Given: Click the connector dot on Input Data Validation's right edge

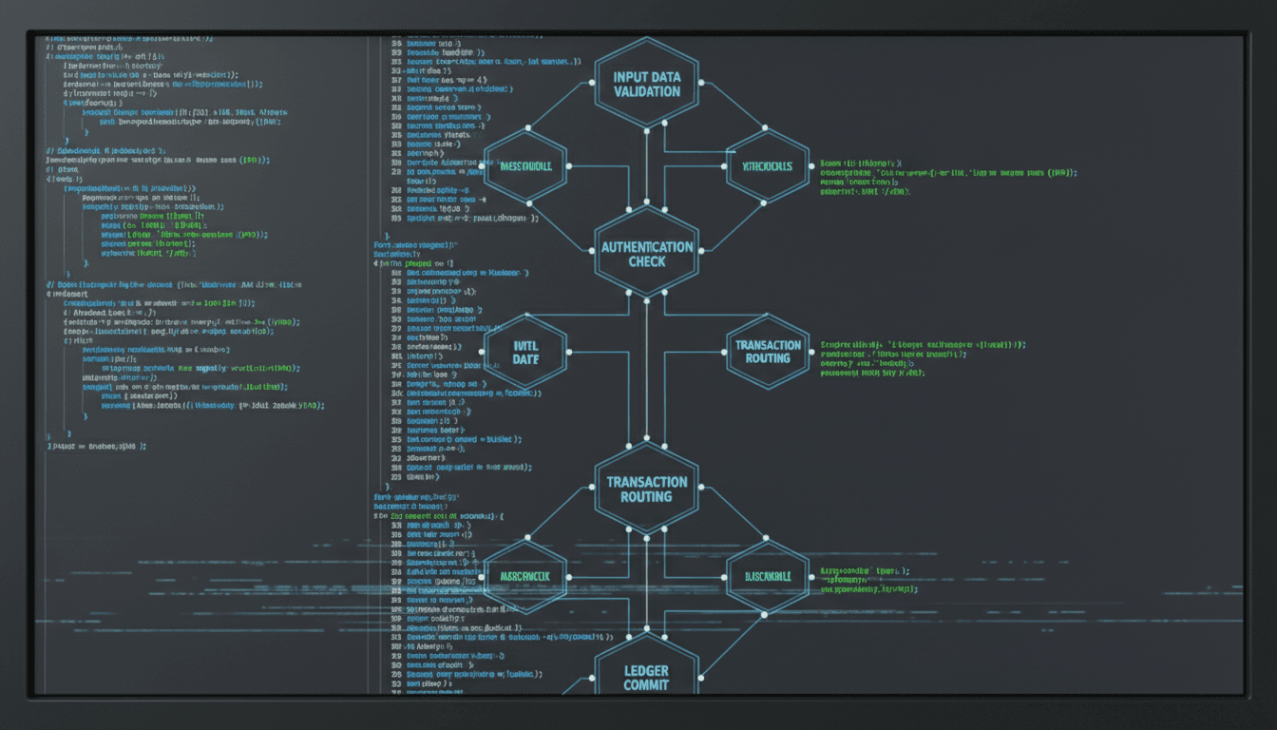Looking at the screenshot, I should click(700, 84).
